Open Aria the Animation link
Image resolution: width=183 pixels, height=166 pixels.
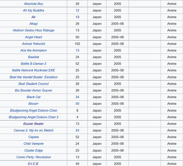click(34, 51)
